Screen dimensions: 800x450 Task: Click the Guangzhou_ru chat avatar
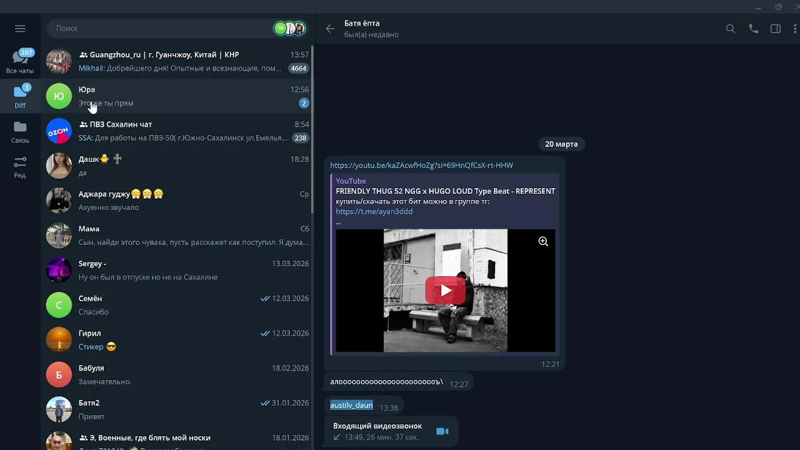59,61
